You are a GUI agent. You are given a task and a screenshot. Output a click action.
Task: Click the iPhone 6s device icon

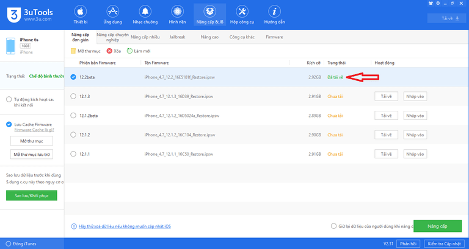click(x=11, y=46)
